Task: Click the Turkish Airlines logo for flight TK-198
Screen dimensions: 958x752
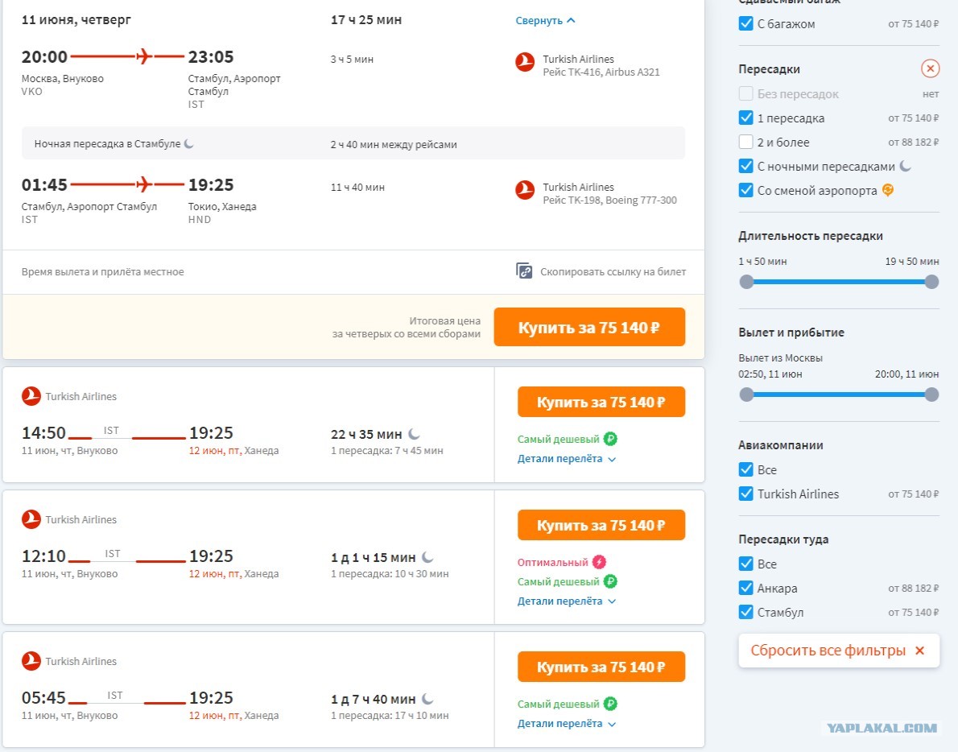Action: click(525, 190)
